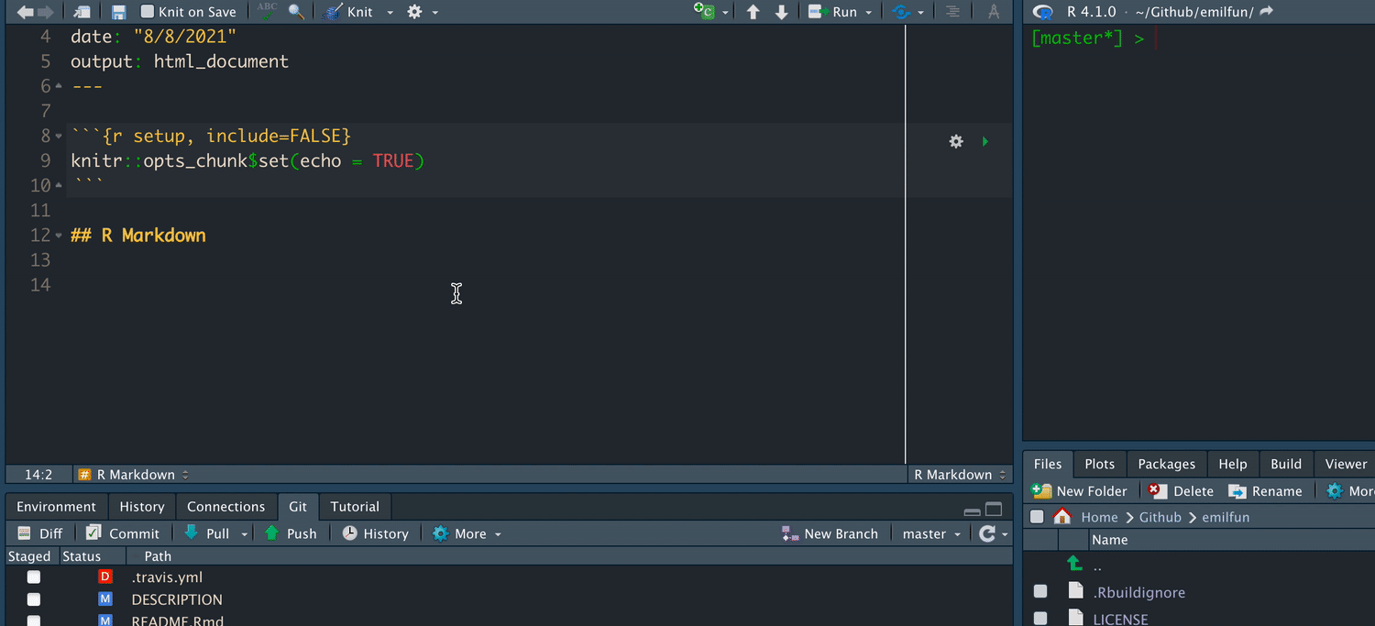Collapse the setup code chunk fold arrow

[x=59, y=137]
